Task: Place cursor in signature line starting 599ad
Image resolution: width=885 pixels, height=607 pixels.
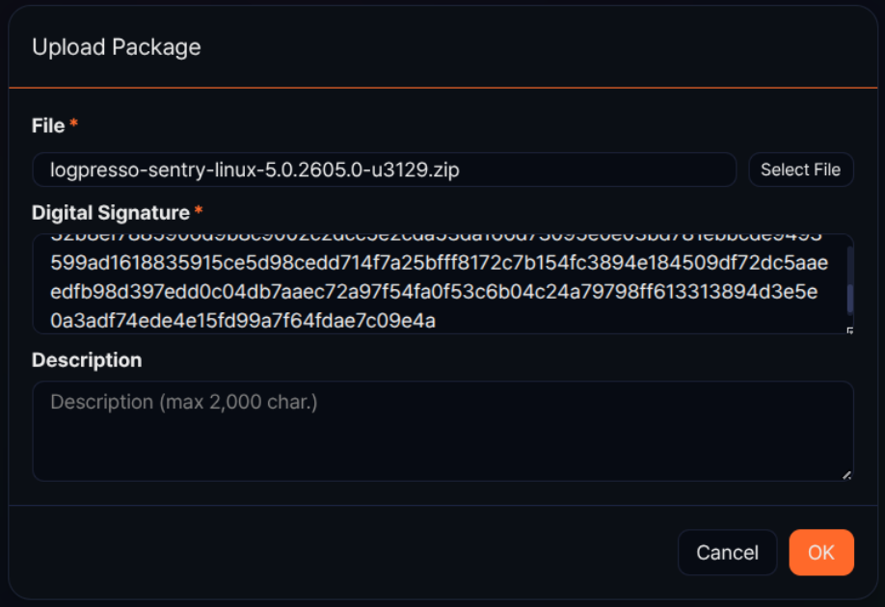Action: [x=439, y=263]
